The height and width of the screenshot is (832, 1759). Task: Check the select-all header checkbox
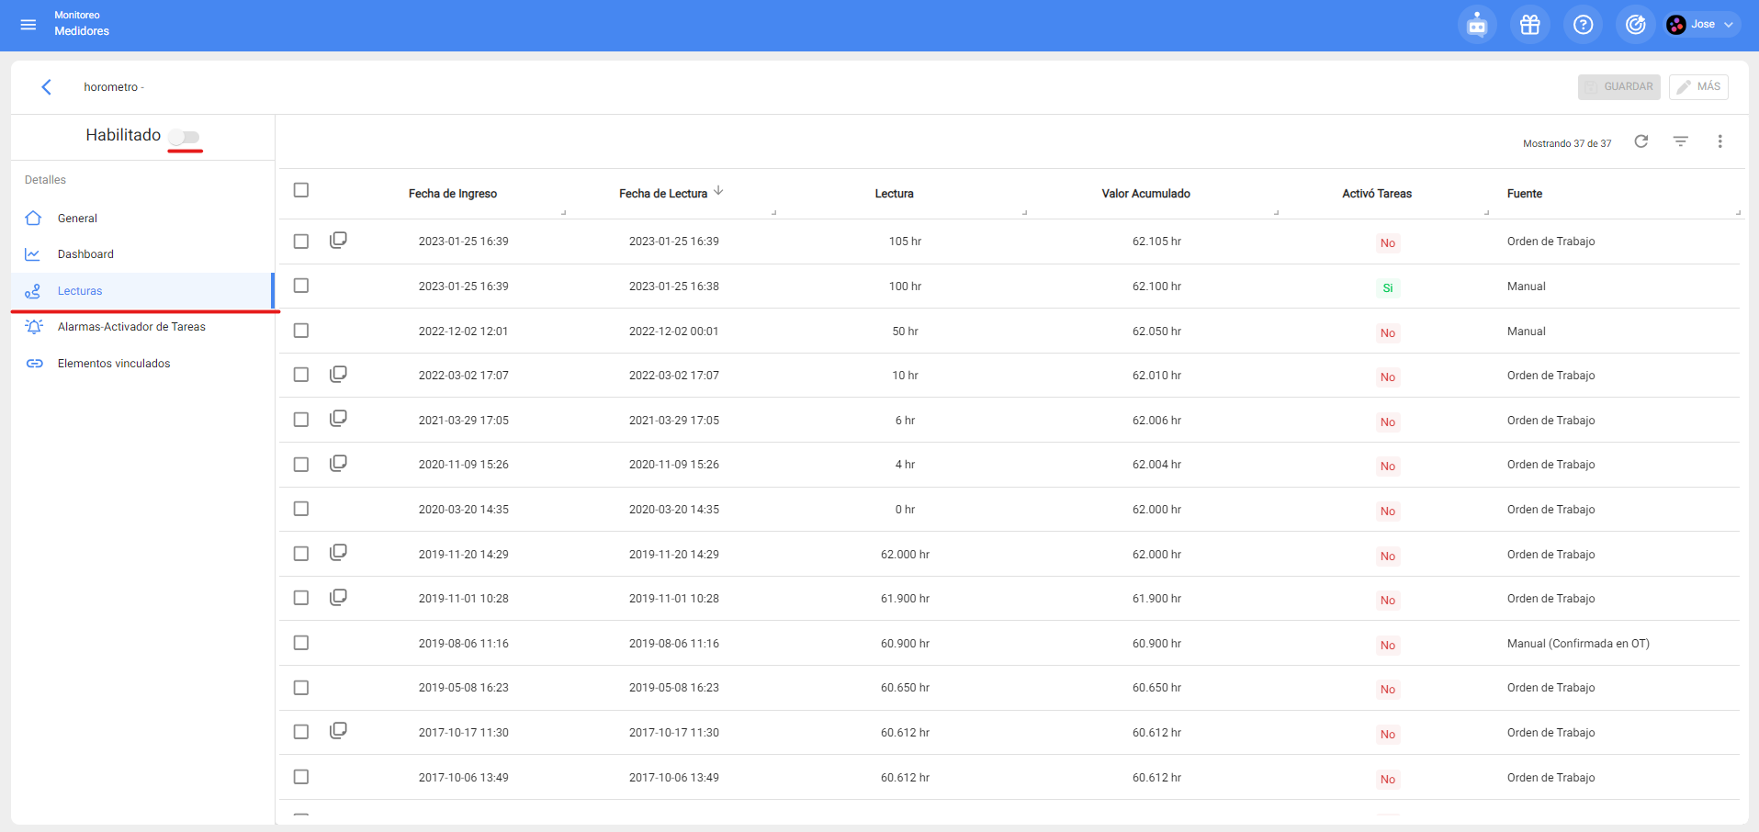(x=301, y=190)
